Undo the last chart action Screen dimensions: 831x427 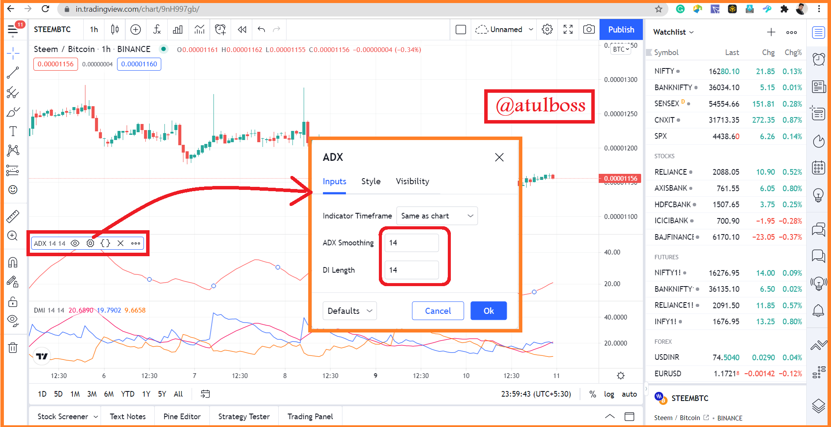[x=261, y=29]
